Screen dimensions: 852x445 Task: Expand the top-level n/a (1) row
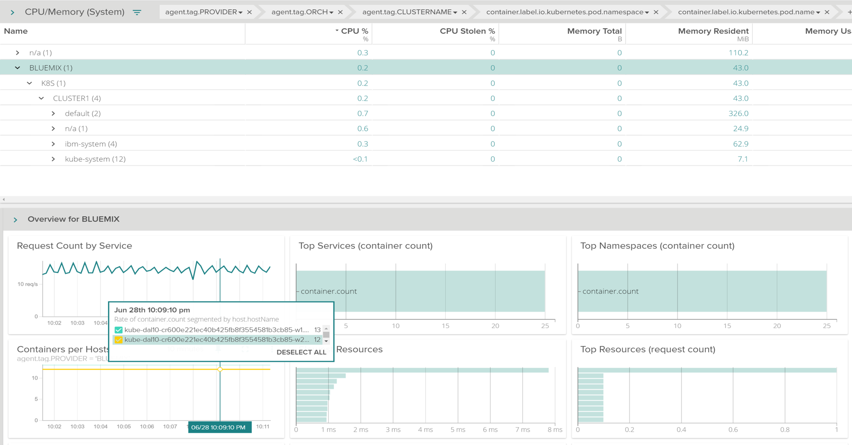[x=18, y=53]
